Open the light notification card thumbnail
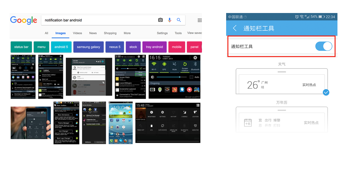347x170 pixels. [x=89, y=77]
